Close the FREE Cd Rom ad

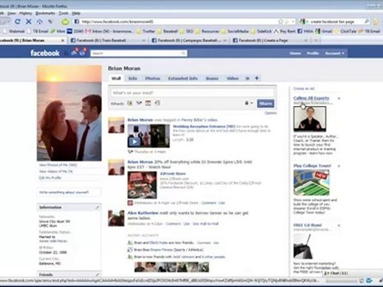click(339, 226)
